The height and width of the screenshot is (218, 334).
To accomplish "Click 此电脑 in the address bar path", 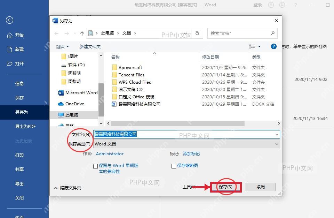I will [x=108, y=33].
